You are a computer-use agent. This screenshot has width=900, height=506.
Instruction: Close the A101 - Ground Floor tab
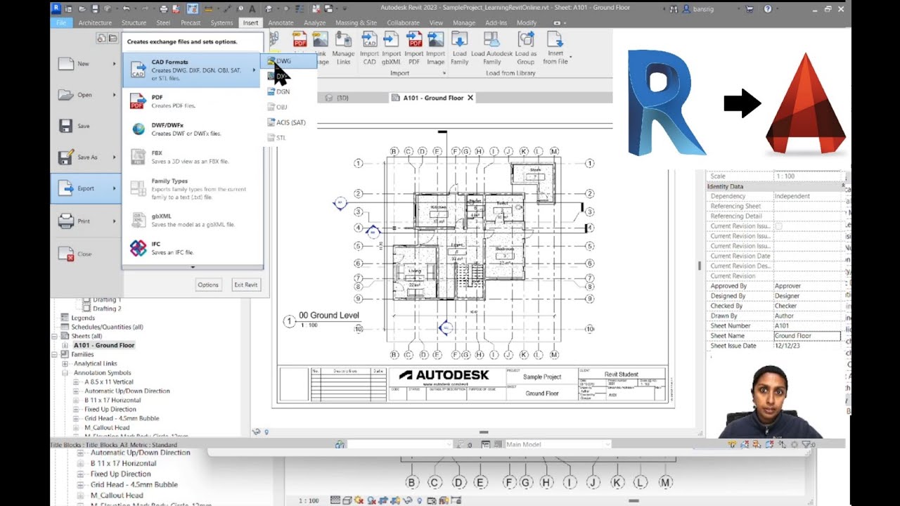click(470, 98)
